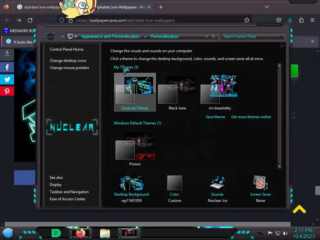This screenshot has height=240, width=320.
Task: Click the Control Panel back navigation button
Action: (x=51, y=37)
